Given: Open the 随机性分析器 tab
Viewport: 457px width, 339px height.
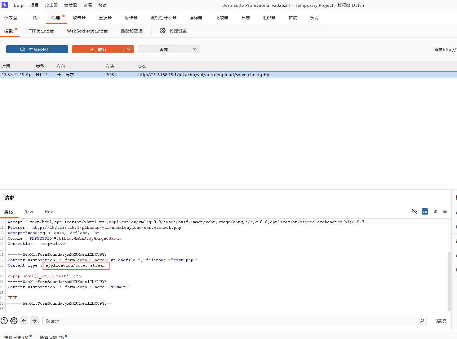Looking at the screenshot, I should [163, 18].
